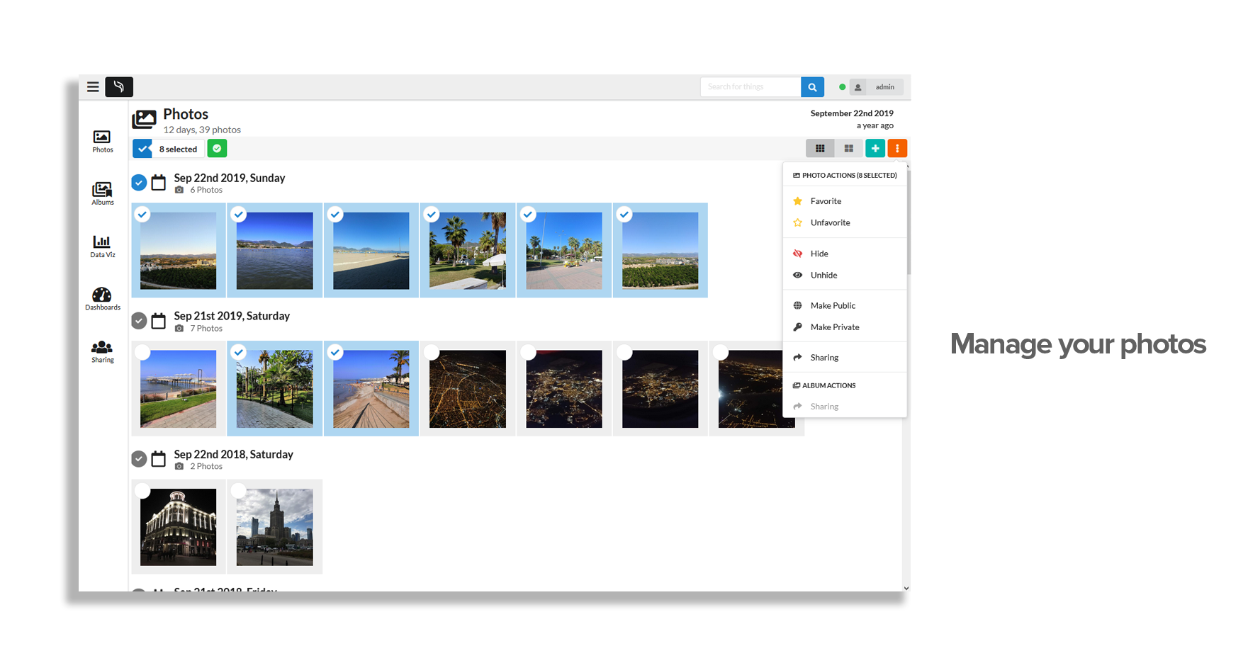Toggle the blue 8 selected checkbox
The width and height of the screenshot is (1248, 663).
[x=142, y=149]
